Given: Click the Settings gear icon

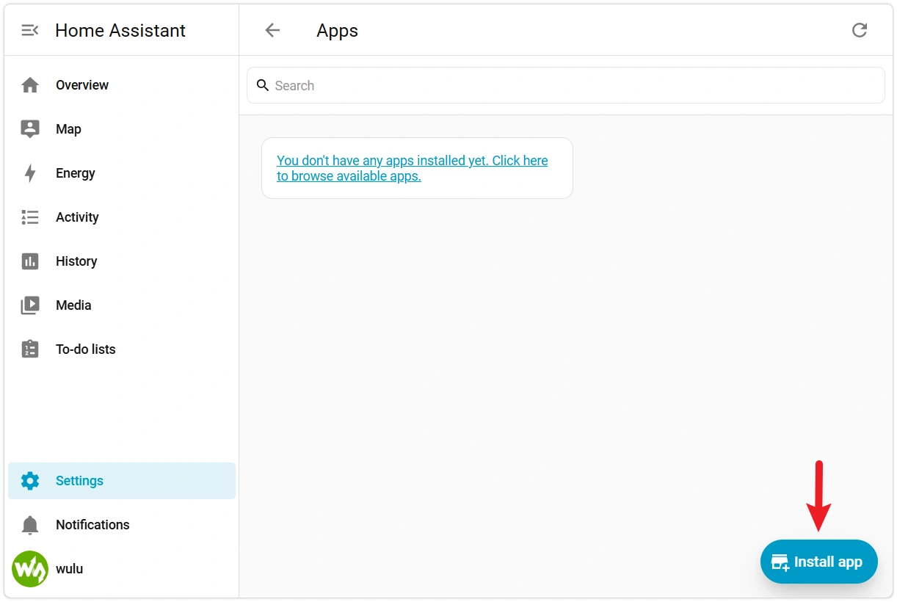Looking at the screenshot, I should [30, 481].
